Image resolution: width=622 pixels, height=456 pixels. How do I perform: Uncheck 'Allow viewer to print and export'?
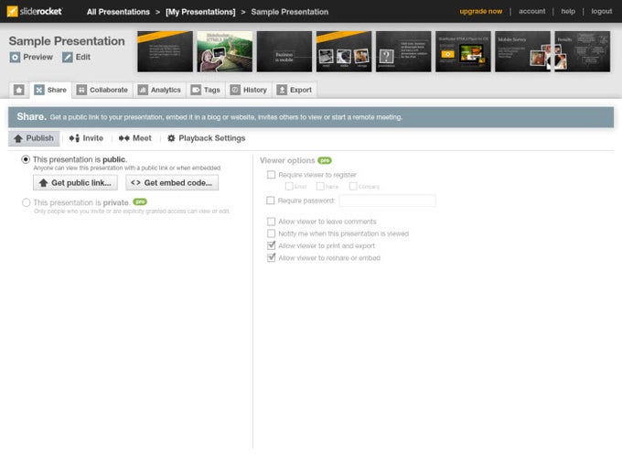point(271,245)
